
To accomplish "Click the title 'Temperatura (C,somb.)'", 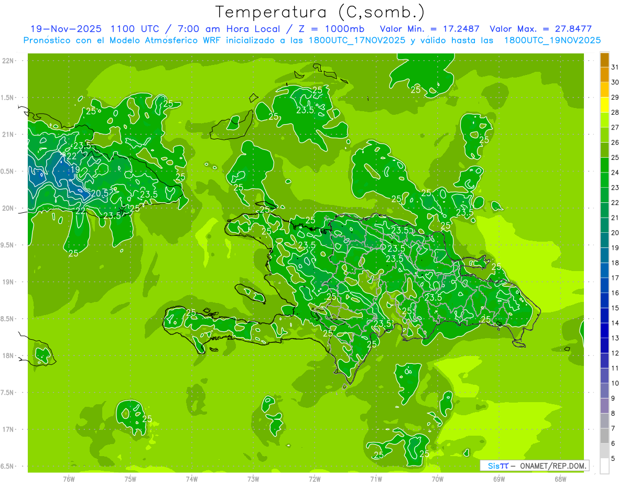I will point(320,12).
